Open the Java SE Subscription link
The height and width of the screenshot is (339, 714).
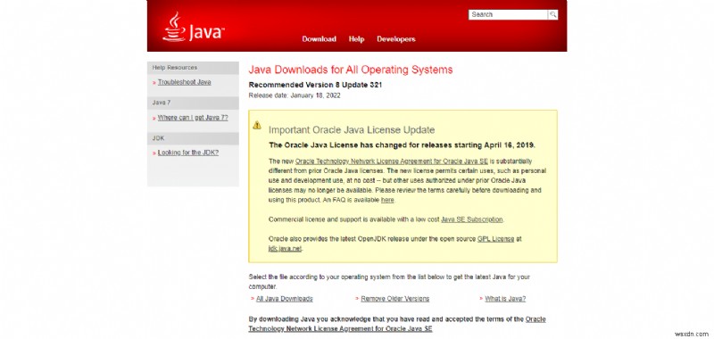click(472, 219)
